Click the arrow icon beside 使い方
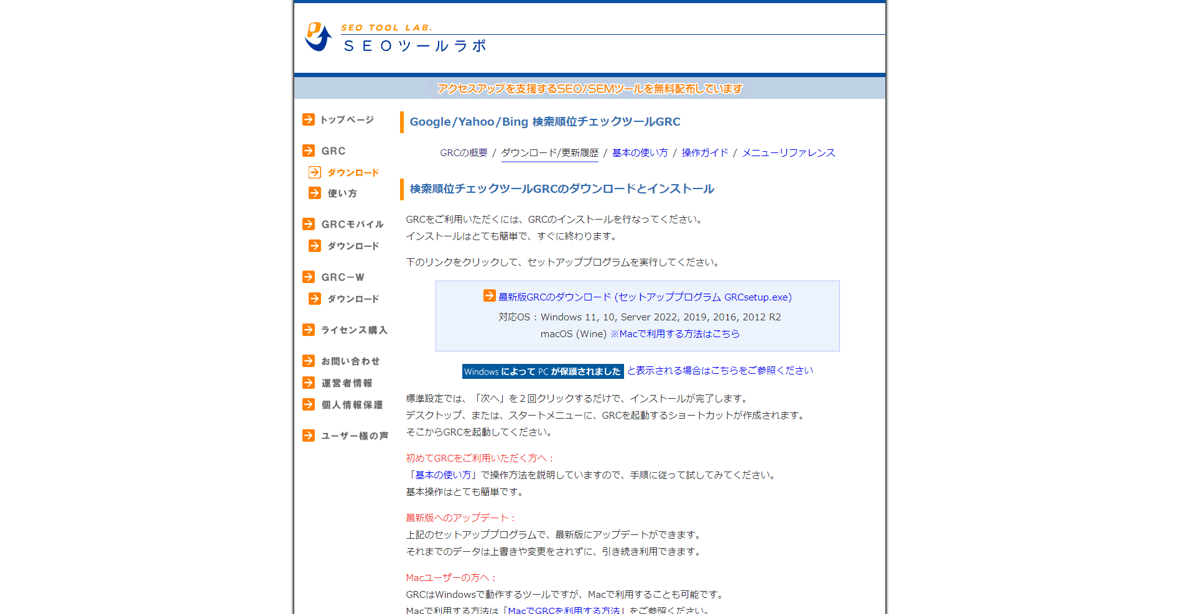 (x=315, y=193)
